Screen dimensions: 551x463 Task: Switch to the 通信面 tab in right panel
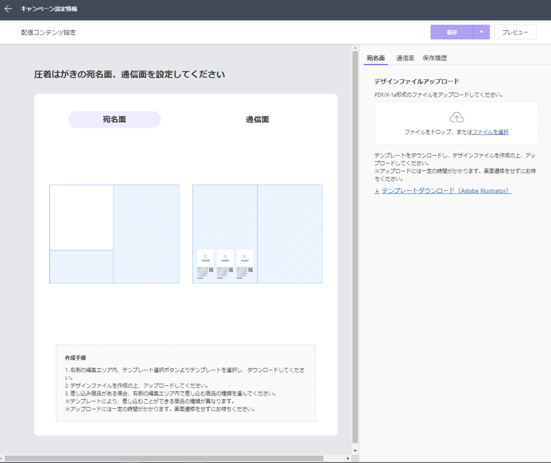(x=404, y=58)
